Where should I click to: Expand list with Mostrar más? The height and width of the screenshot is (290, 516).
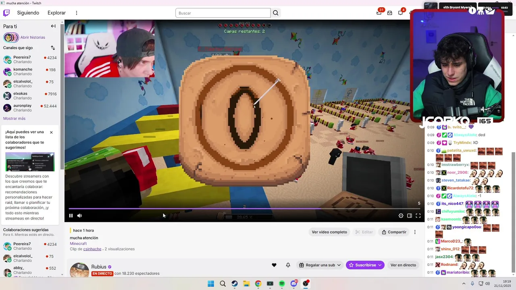[14, 118]
